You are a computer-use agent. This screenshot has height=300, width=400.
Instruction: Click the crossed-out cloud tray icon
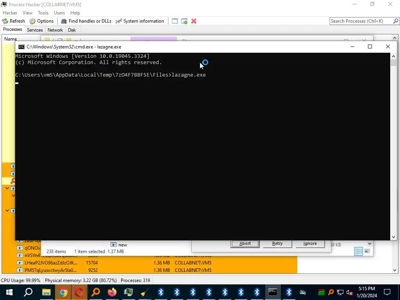click(x=303, y=292)
